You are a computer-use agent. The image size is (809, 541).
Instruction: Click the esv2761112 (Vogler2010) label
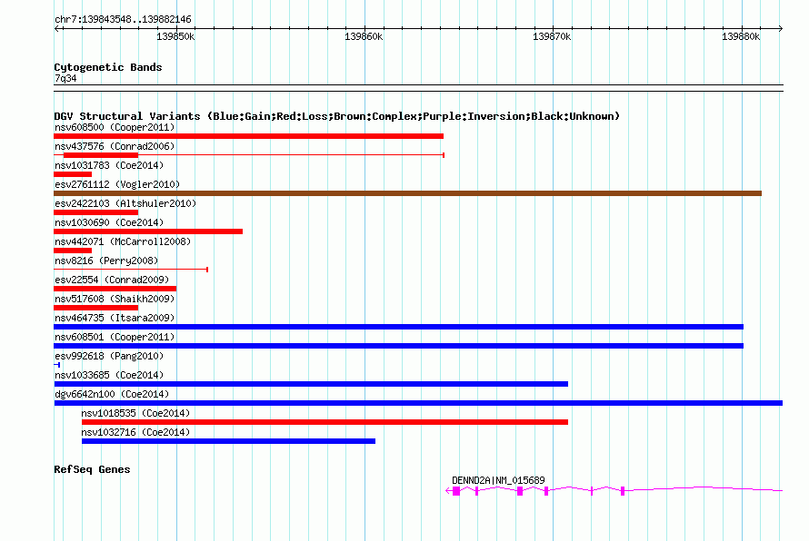117,184
